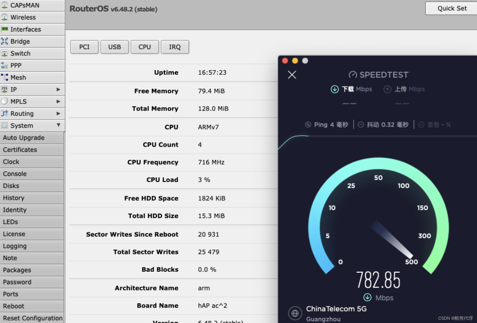Click the ChinaTelecom 5G server name
Viewport: 477px width, 323px height.
click(x=336, y=309)
